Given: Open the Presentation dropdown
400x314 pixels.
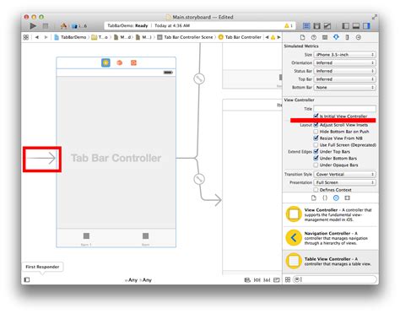Looking at the screenshot, I should pos(345,182).
